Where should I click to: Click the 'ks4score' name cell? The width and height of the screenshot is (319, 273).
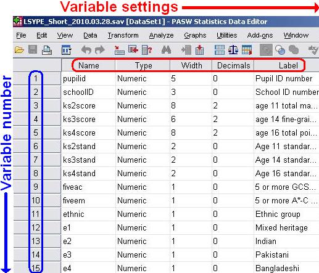pos(88,132)
